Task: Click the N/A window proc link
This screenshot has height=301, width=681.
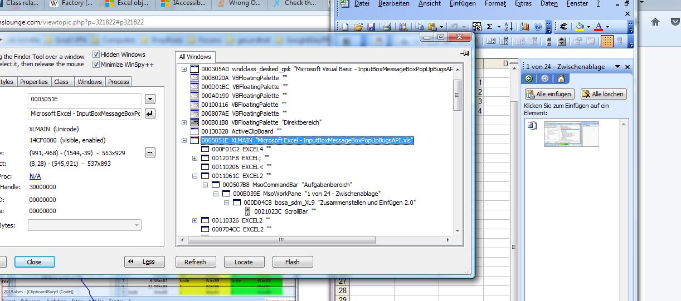Action: (35, 176)
